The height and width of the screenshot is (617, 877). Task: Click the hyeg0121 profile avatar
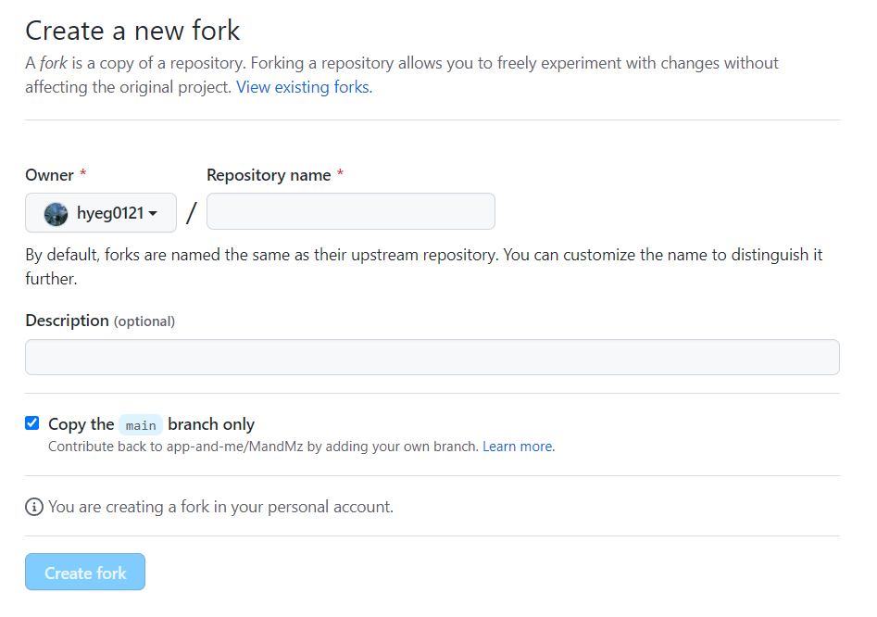pos(56,214)
